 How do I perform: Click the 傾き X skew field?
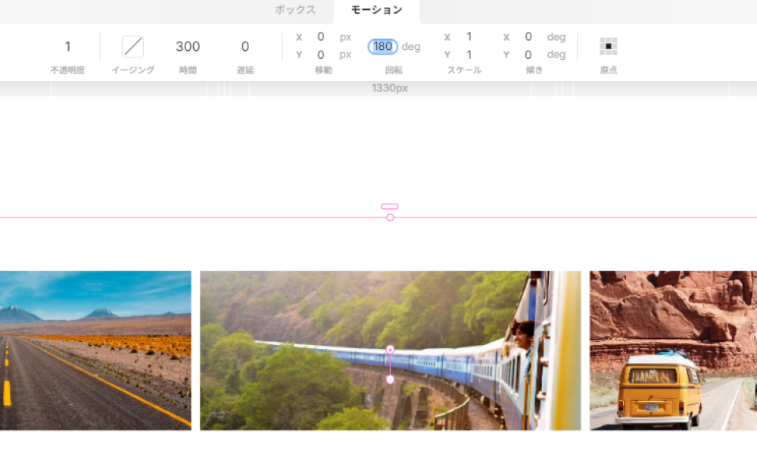pos(528,37)
